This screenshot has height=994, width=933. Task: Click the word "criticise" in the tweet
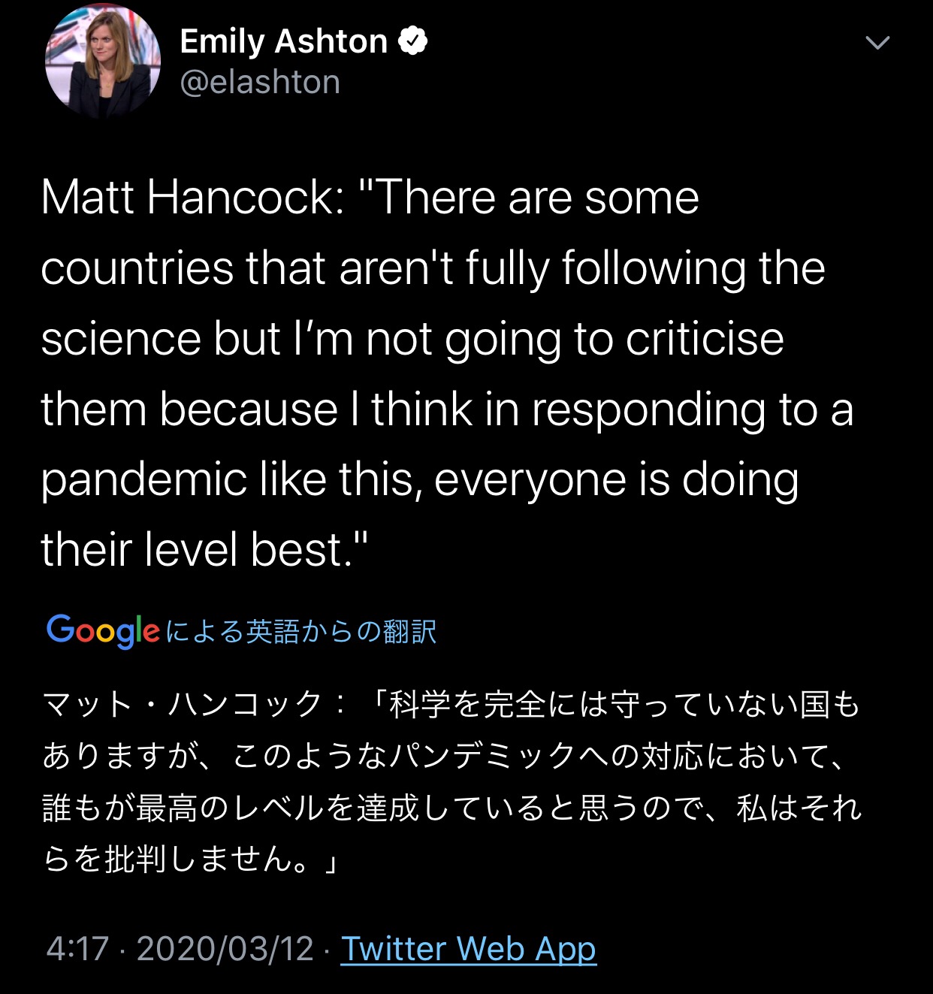pos(705,339)
